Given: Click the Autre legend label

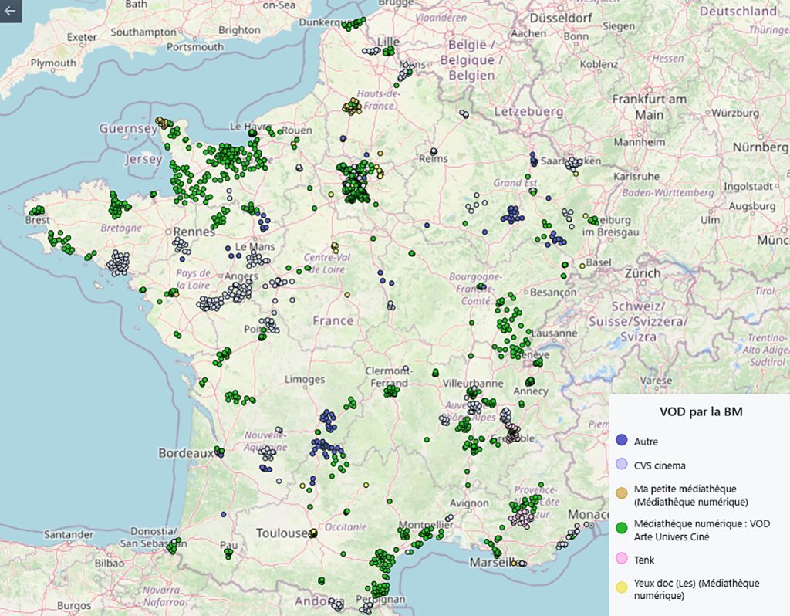Looking at the screenshot, I should point(647,442).
